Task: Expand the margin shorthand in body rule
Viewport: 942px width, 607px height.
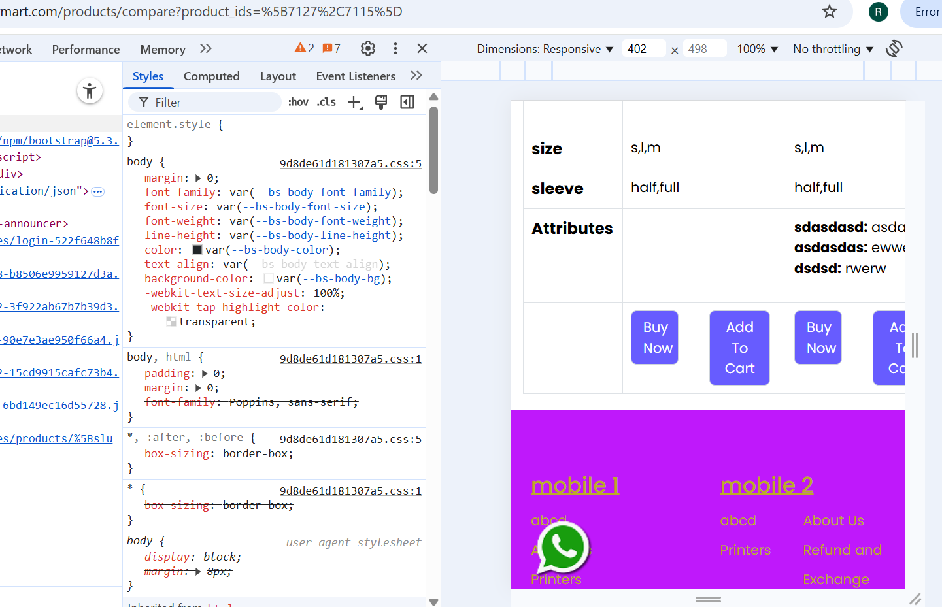Action: click(x=199, y=178)
